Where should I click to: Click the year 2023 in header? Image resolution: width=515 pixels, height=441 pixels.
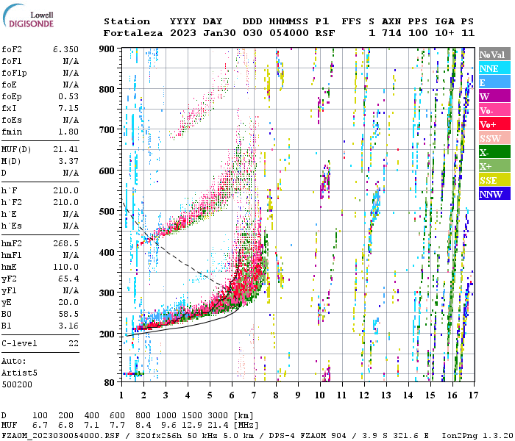coord(183,33)
